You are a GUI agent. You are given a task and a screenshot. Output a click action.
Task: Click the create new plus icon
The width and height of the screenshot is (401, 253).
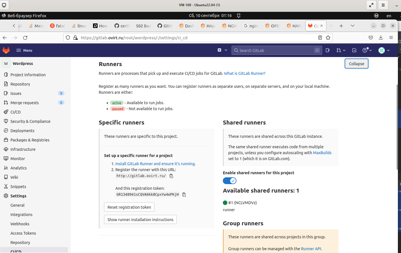click(219, 50)
